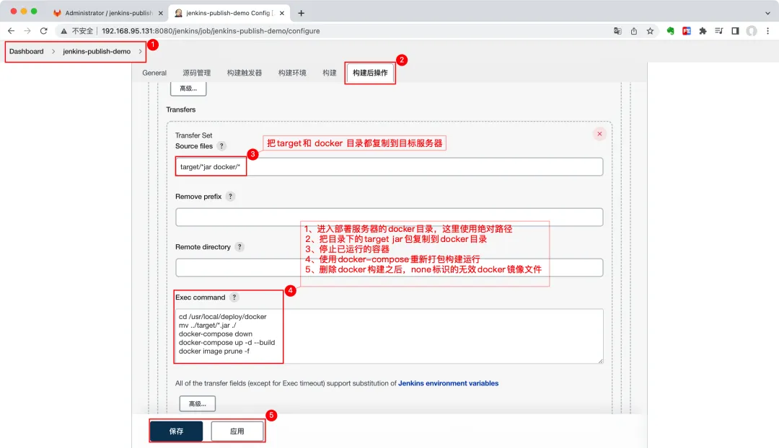Click the Transfers section heading
Image resolution: width=779 pixels, height=448 pixels.
[x=181, y=109]
